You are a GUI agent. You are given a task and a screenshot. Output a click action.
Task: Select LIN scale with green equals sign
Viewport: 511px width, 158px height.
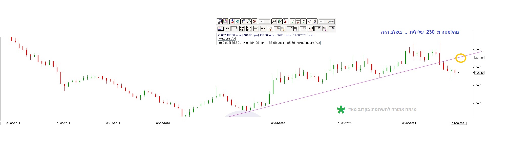[x=304, y=21]
